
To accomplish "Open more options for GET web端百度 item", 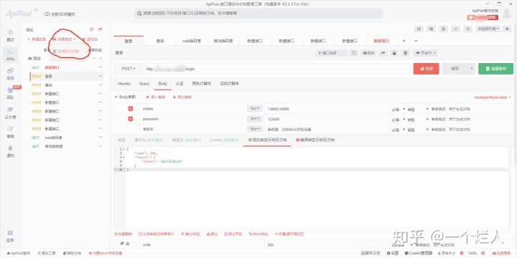I will [101, 138].
